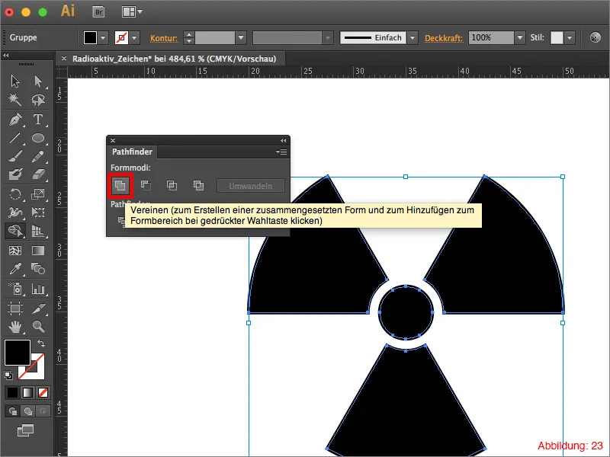Set paint mode to None
610x457 pixels.
point(43,392)
